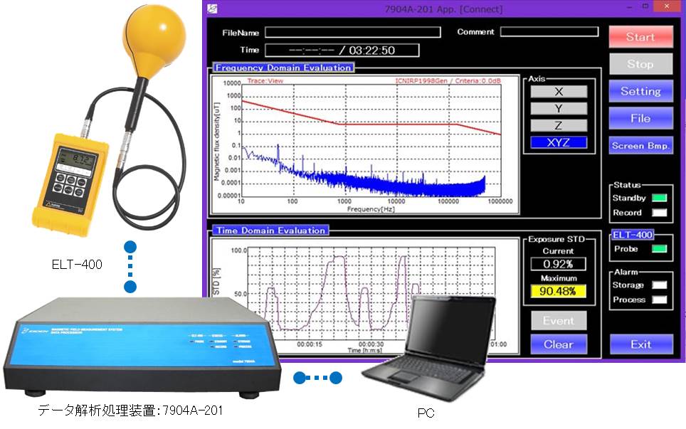The width and height of the screenshot is (686, 429).
Task: Select the Y axis
Action: (x=559, y=109)
